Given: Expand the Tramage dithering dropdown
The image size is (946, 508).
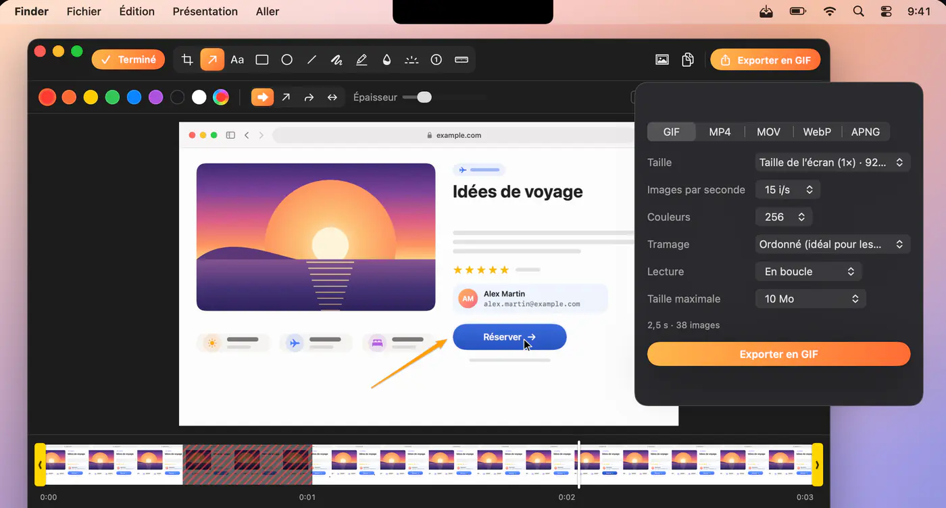Looking at the screenshot, I should pyautogui.click(x=832, y=244).
